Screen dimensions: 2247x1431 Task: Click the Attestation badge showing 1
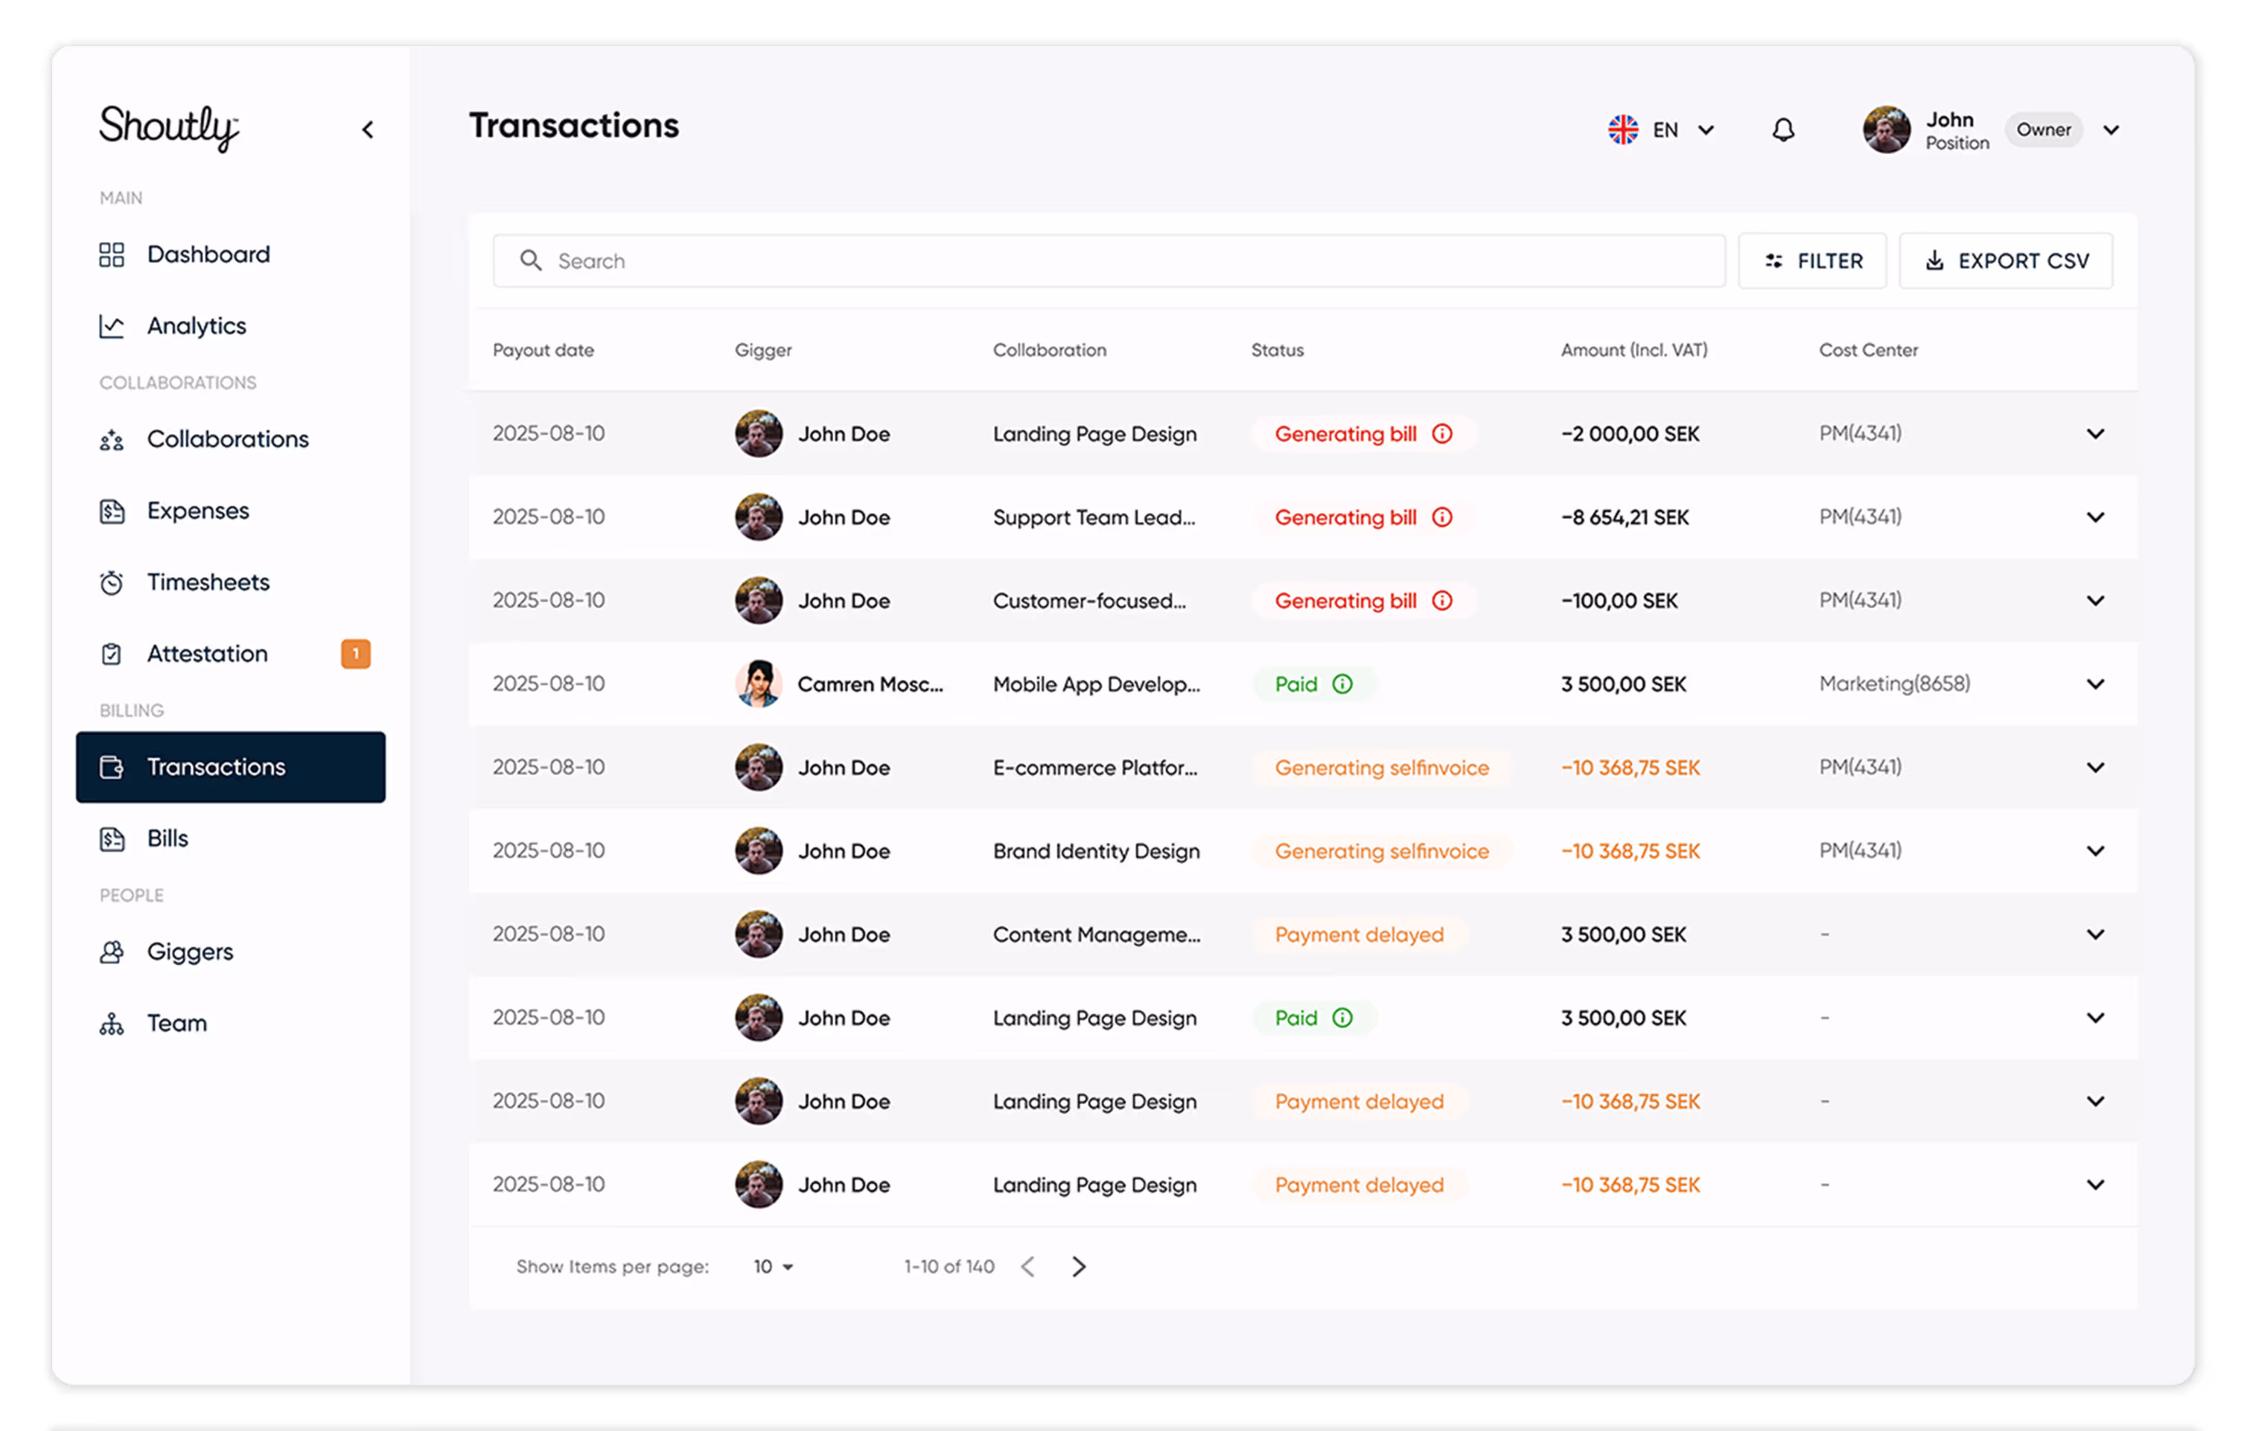[x=356, y=653]
